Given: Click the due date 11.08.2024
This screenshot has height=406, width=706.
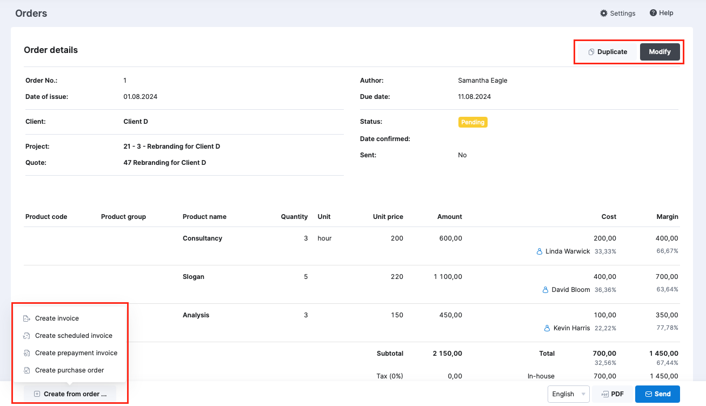Looking at the screenshot, I should [x=474, y=97].
